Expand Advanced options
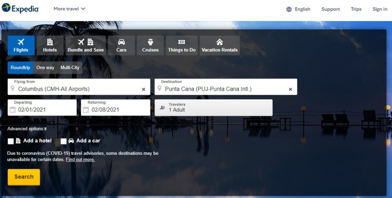The height and width of the screenshot is (198, 392). 27,129
